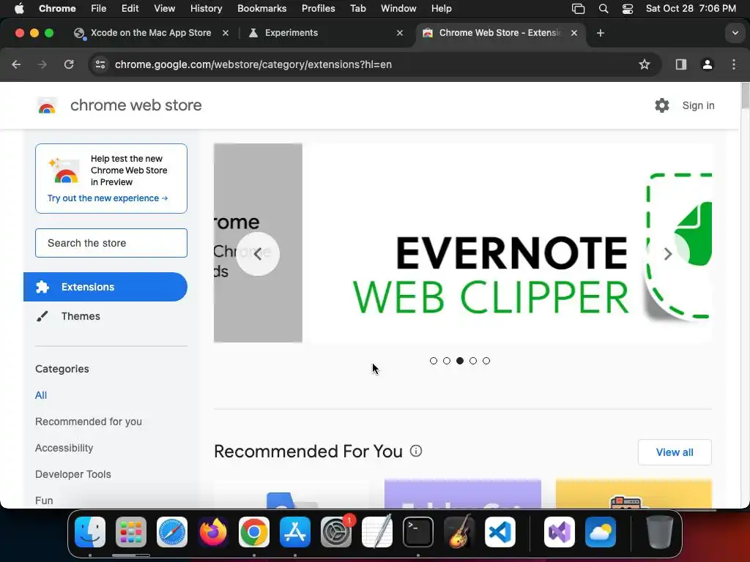Screen dimensions: 750x562
Task: Open the Chrome profile avatar icon
Action: point(708,64)
